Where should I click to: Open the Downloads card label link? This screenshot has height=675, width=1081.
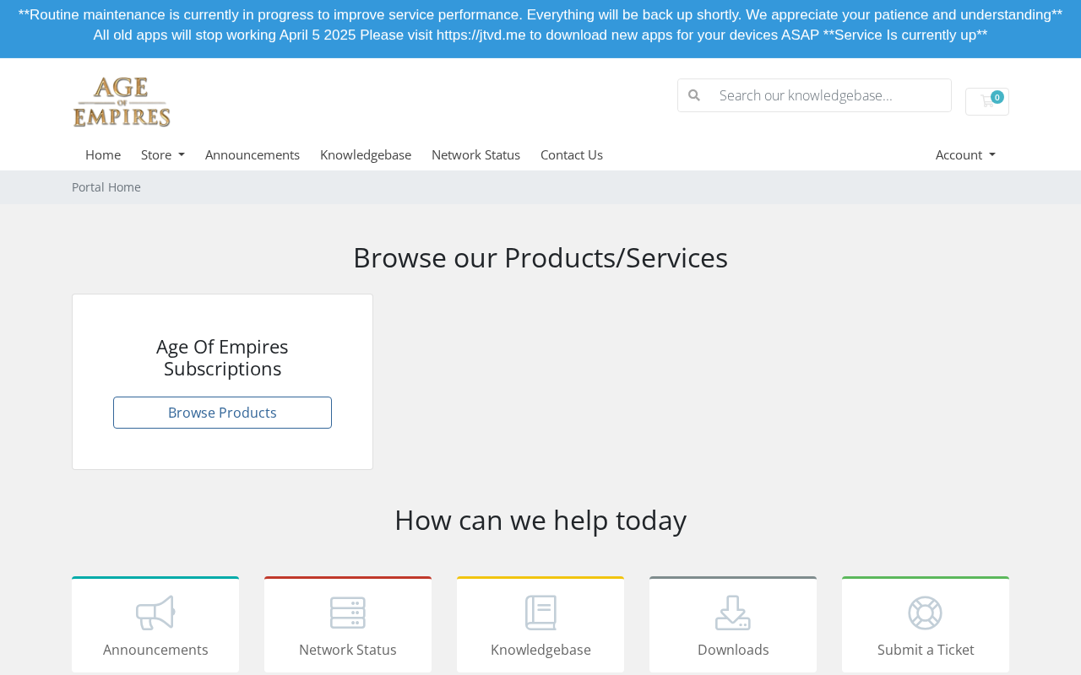[x=733, y=650]
